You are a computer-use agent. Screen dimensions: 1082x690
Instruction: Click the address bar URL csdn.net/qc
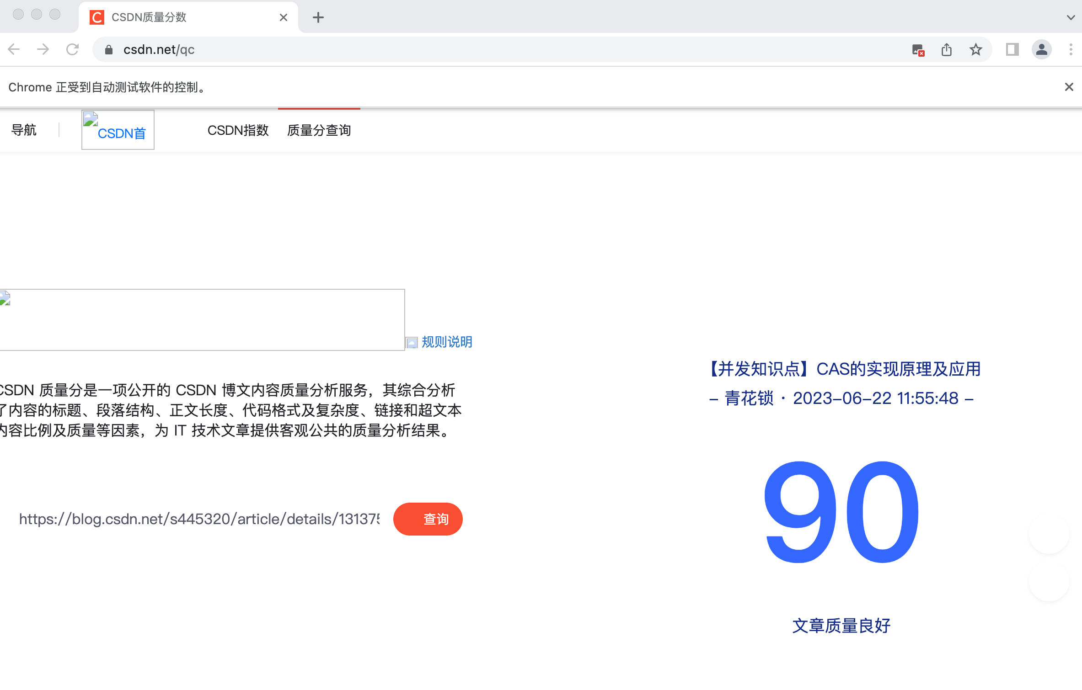pyautogui.click(x=159, y=49)
